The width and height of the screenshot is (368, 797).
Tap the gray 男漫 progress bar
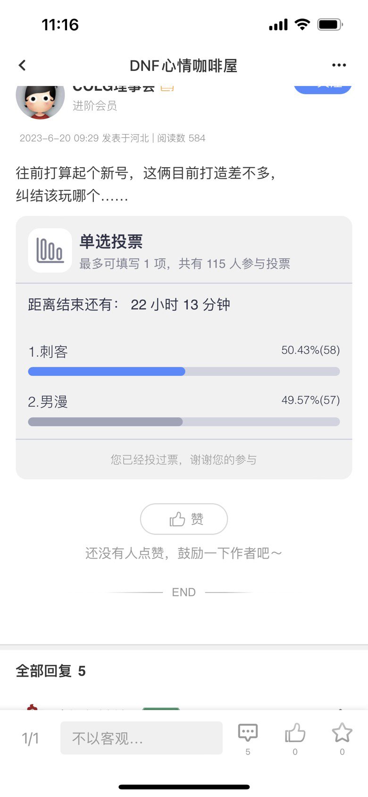[x=105, y=422]
